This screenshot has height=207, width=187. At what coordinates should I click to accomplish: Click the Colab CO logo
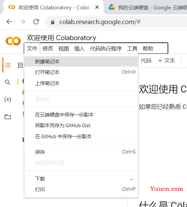pyautogui.click(x=13, y=41)
